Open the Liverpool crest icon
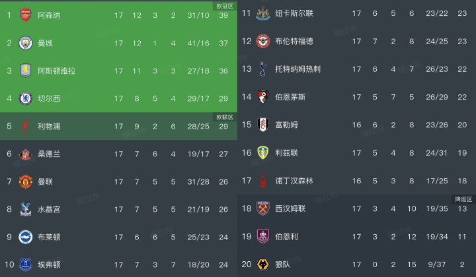The image size is (476, 277). [x=25, y=126]
